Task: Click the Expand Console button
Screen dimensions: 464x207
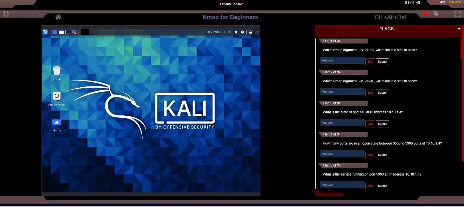Action: (x=231, y=4)
